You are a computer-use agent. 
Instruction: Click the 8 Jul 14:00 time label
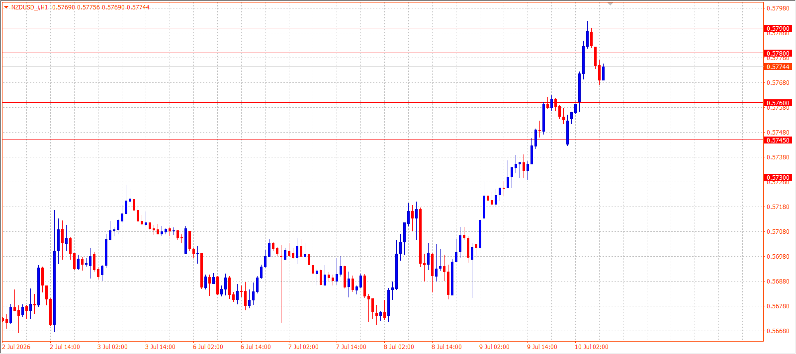tap(446, 347)
